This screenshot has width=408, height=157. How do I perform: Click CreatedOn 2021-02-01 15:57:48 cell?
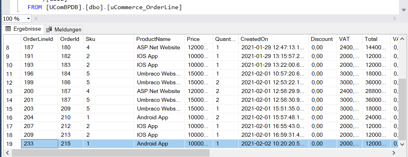coord(273,118)
